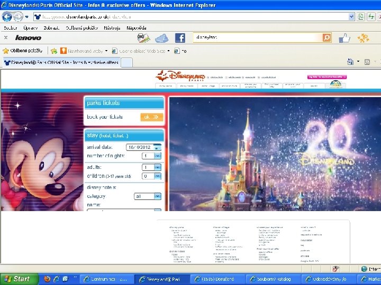Click the Mickey Mouse image on the left
This screenshot has height=285, width=381.
click(42, 151)
